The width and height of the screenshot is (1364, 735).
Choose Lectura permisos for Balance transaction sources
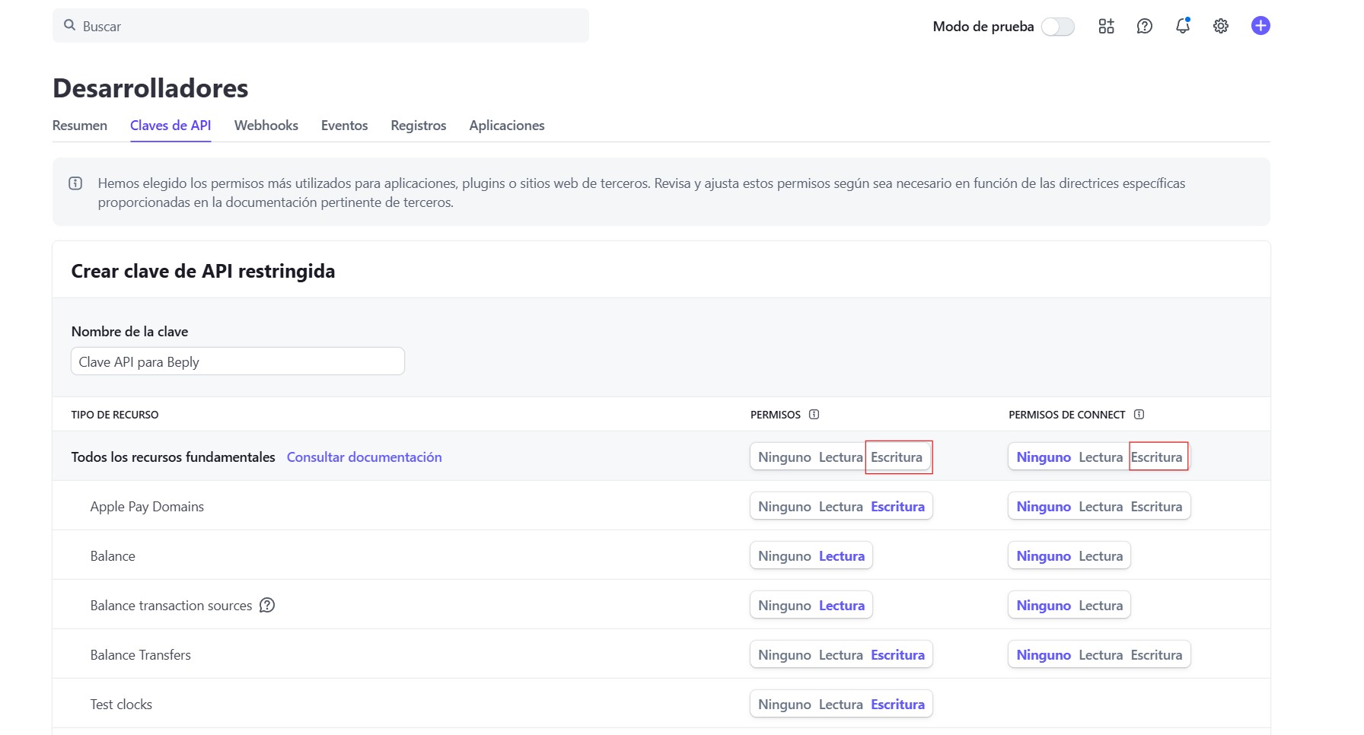pos(842,606)
